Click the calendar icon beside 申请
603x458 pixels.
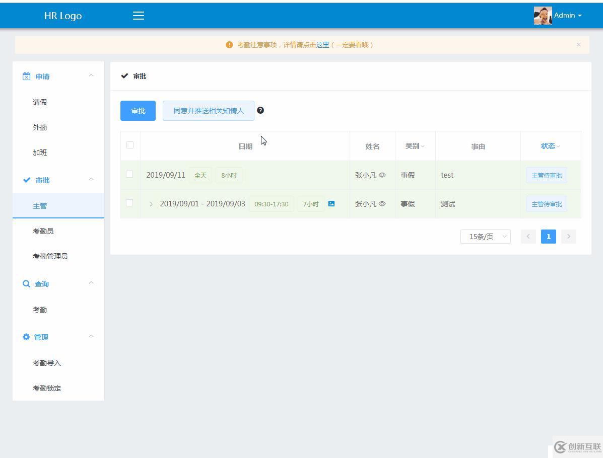[x=27, y=75]
